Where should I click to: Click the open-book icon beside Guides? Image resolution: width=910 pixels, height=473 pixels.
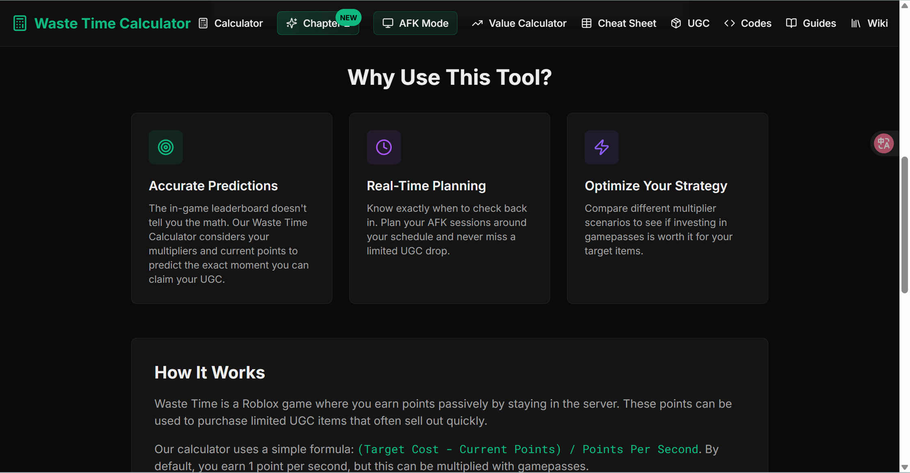click(791, 23)
